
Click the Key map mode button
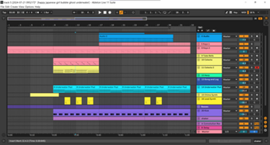tap(235, 12)
